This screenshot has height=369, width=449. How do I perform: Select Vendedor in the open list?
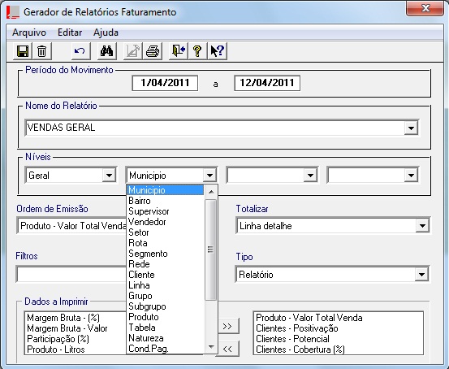pyautogui.click(x=147, y=222)
